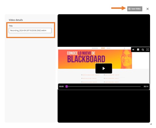The height and width of the screenshot is (128, 156).
Task: Toggle captions icon in player toolbar
Action: 138,50
